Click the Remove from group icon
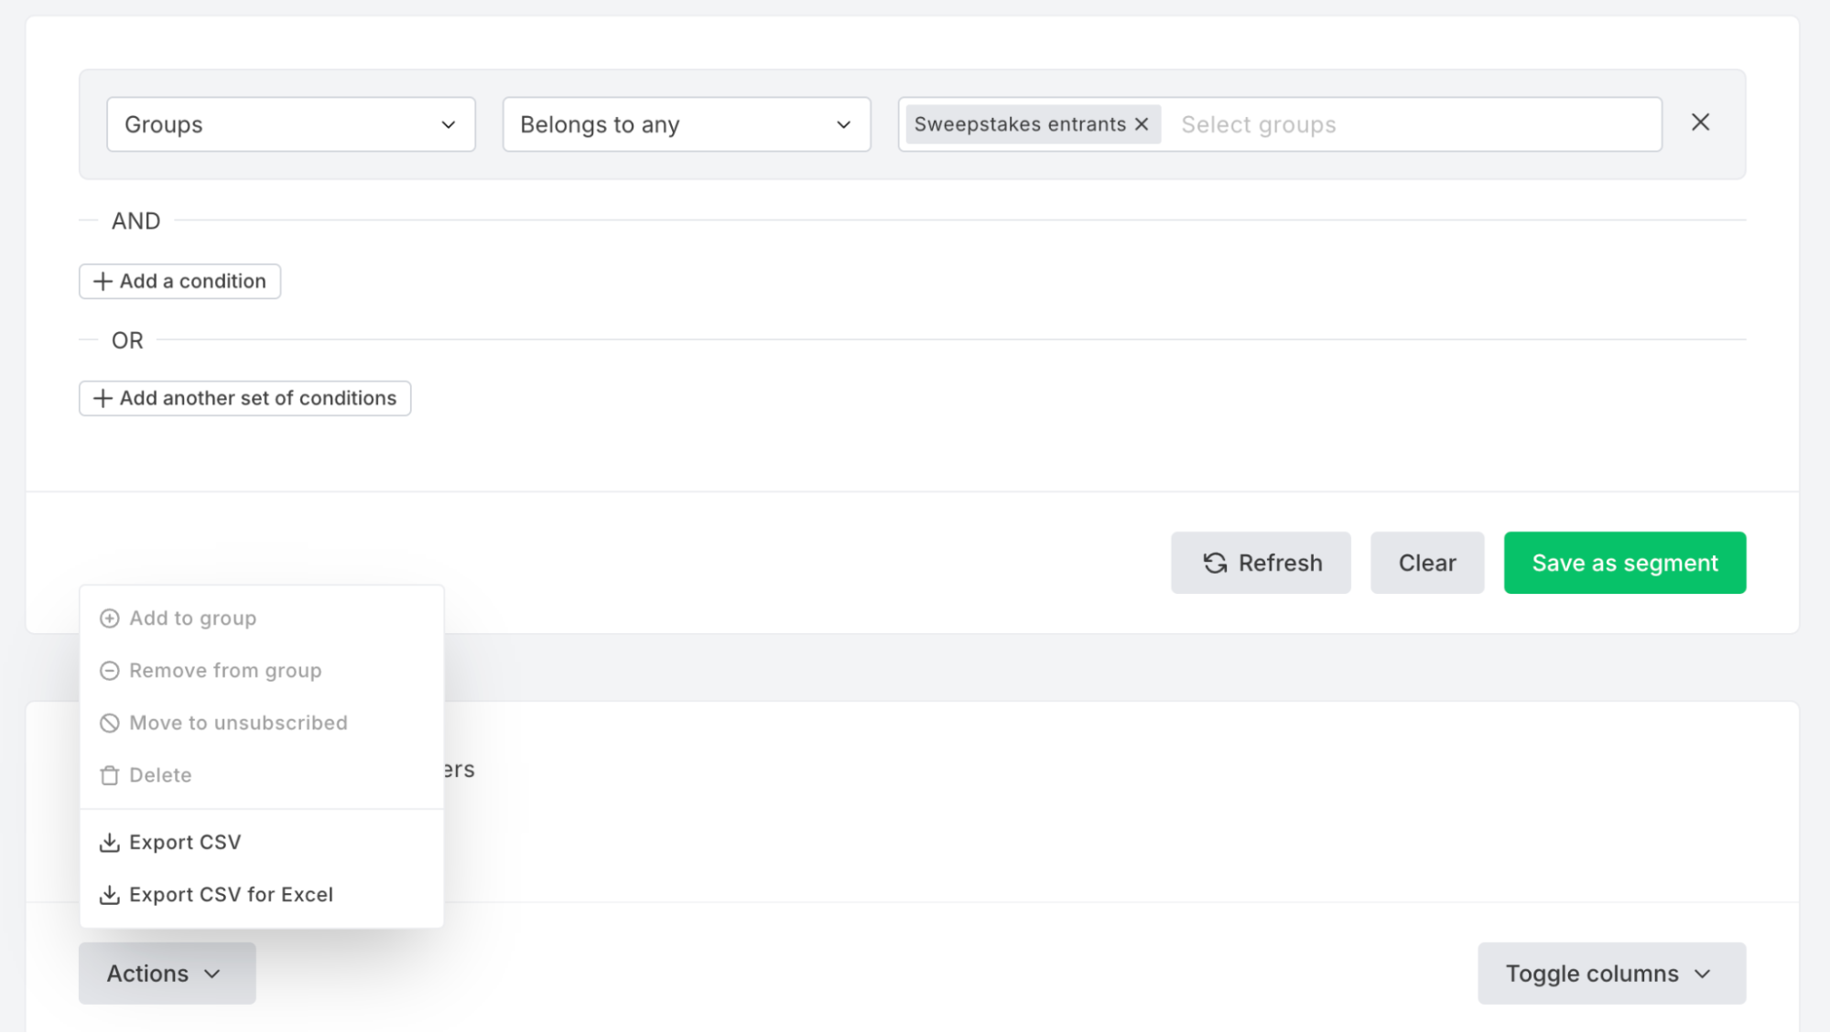 (x=109, y=670)
